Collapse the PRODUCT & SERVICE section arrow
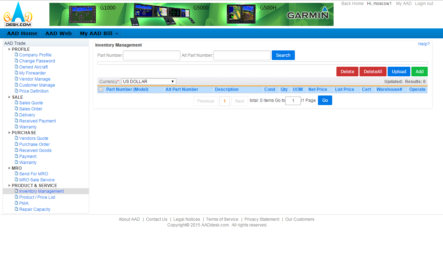The image size is (443, 268). tap(9, 186)
